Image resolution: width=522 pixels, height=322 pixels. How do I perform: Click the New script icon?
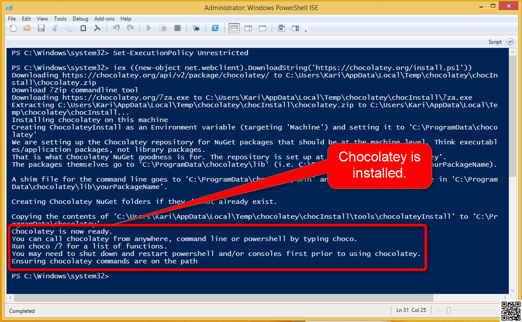[x=13, y=28]
